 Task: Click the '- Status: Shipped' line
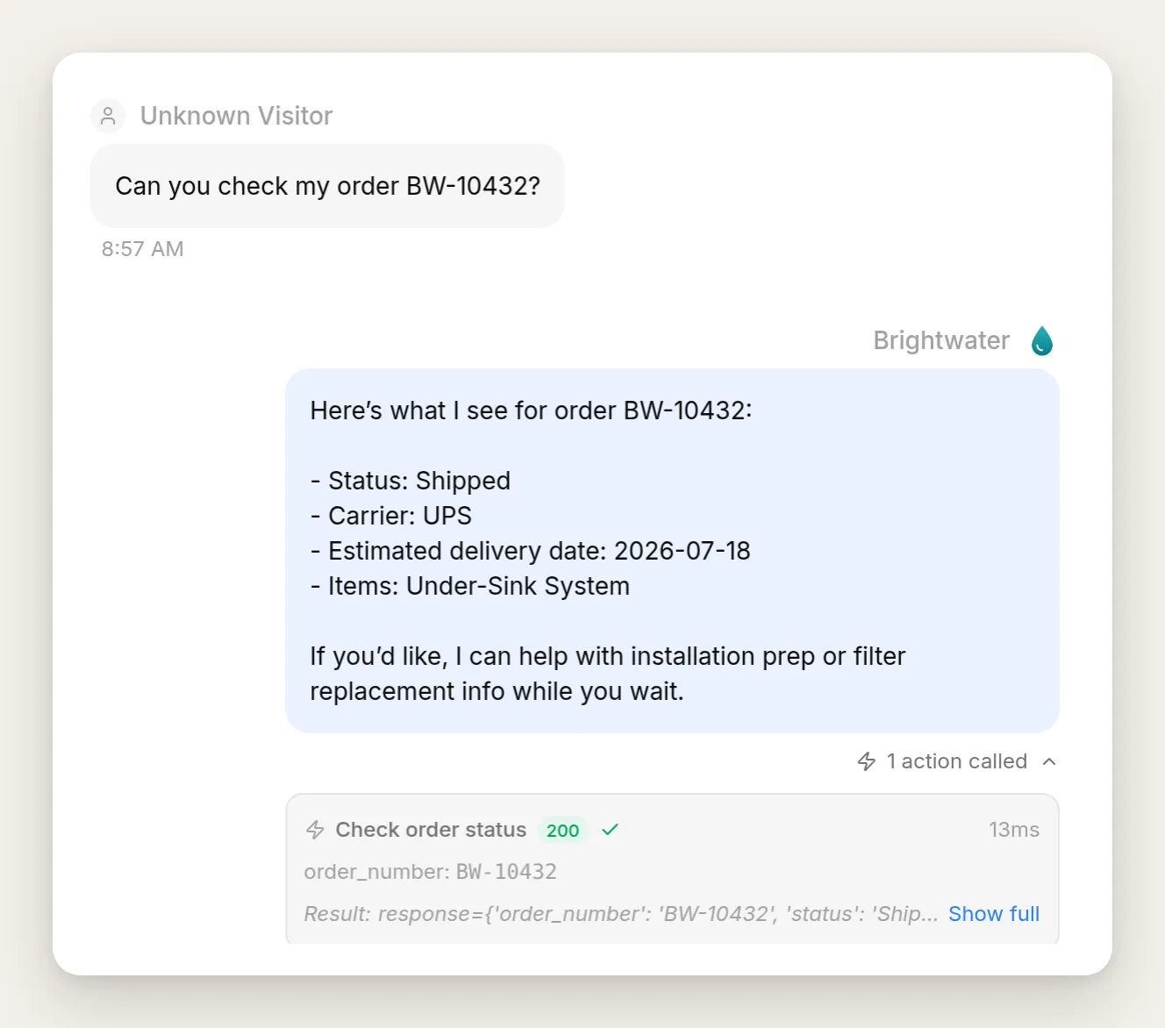coord(411,481)
